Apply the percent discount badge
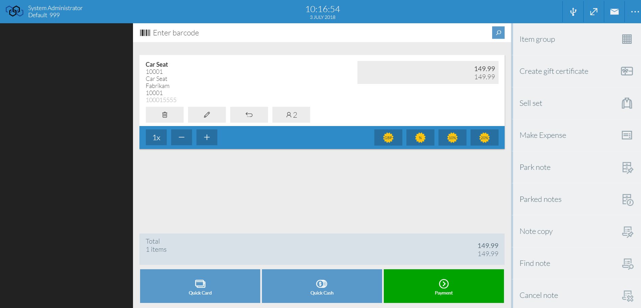 click(420, 137)
